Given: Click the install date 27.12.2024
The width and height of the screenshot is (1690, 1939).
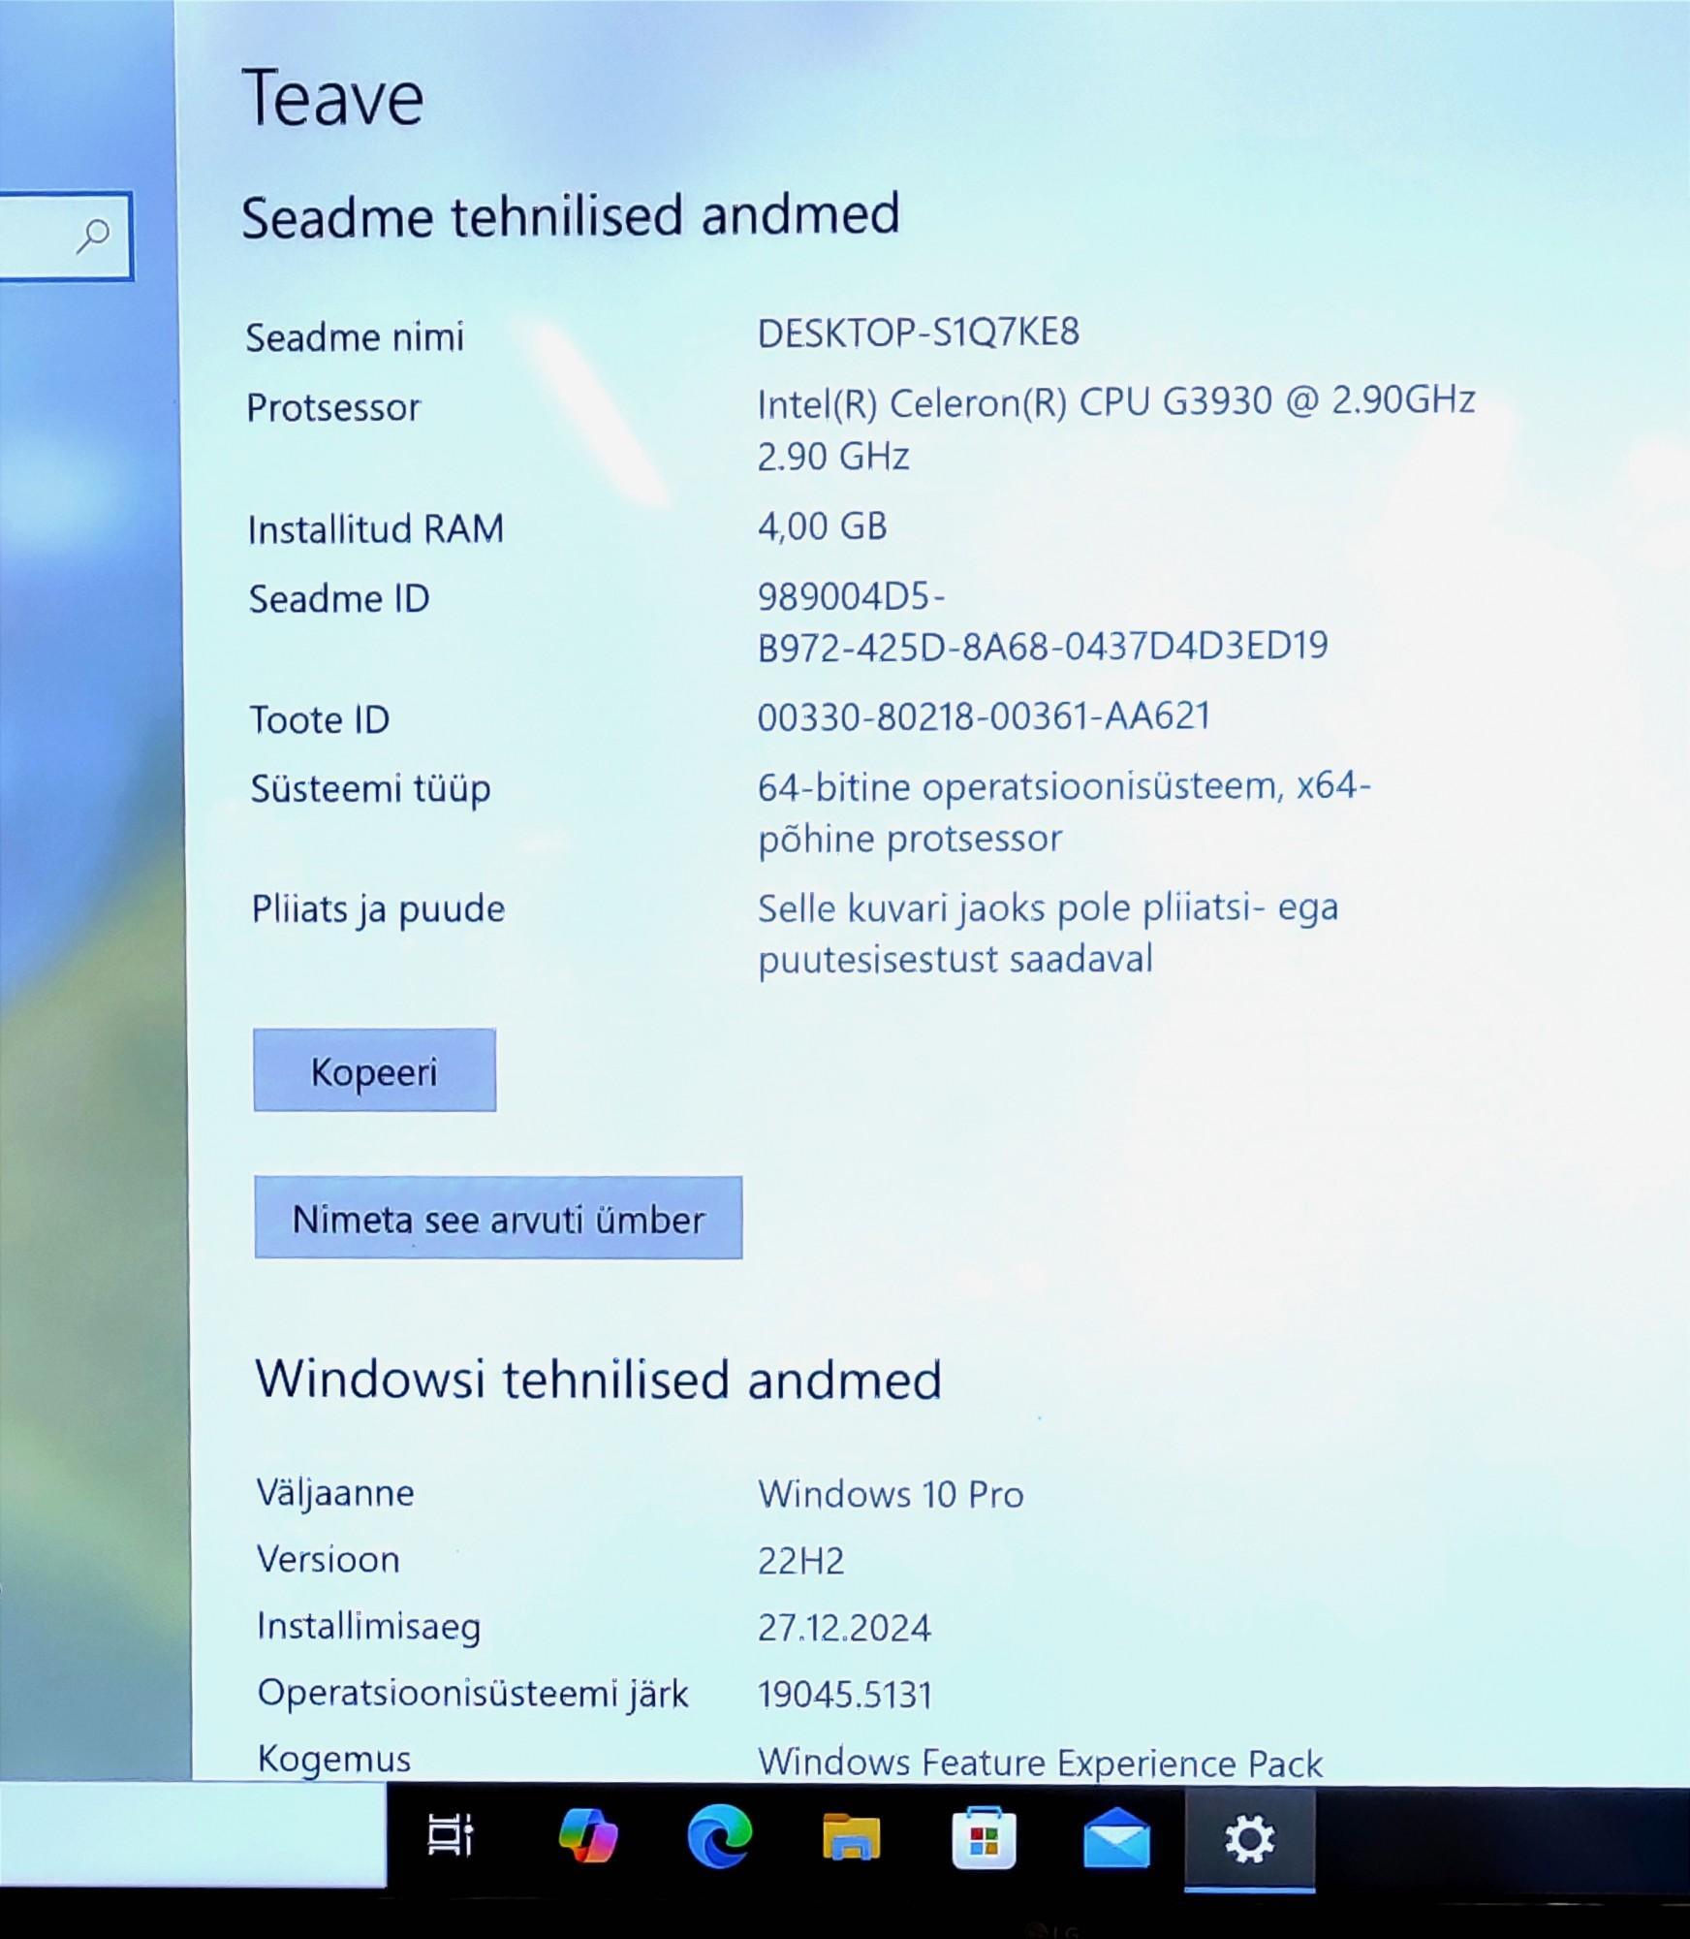Looking at the screenshot, I should tap(844, 1628).
